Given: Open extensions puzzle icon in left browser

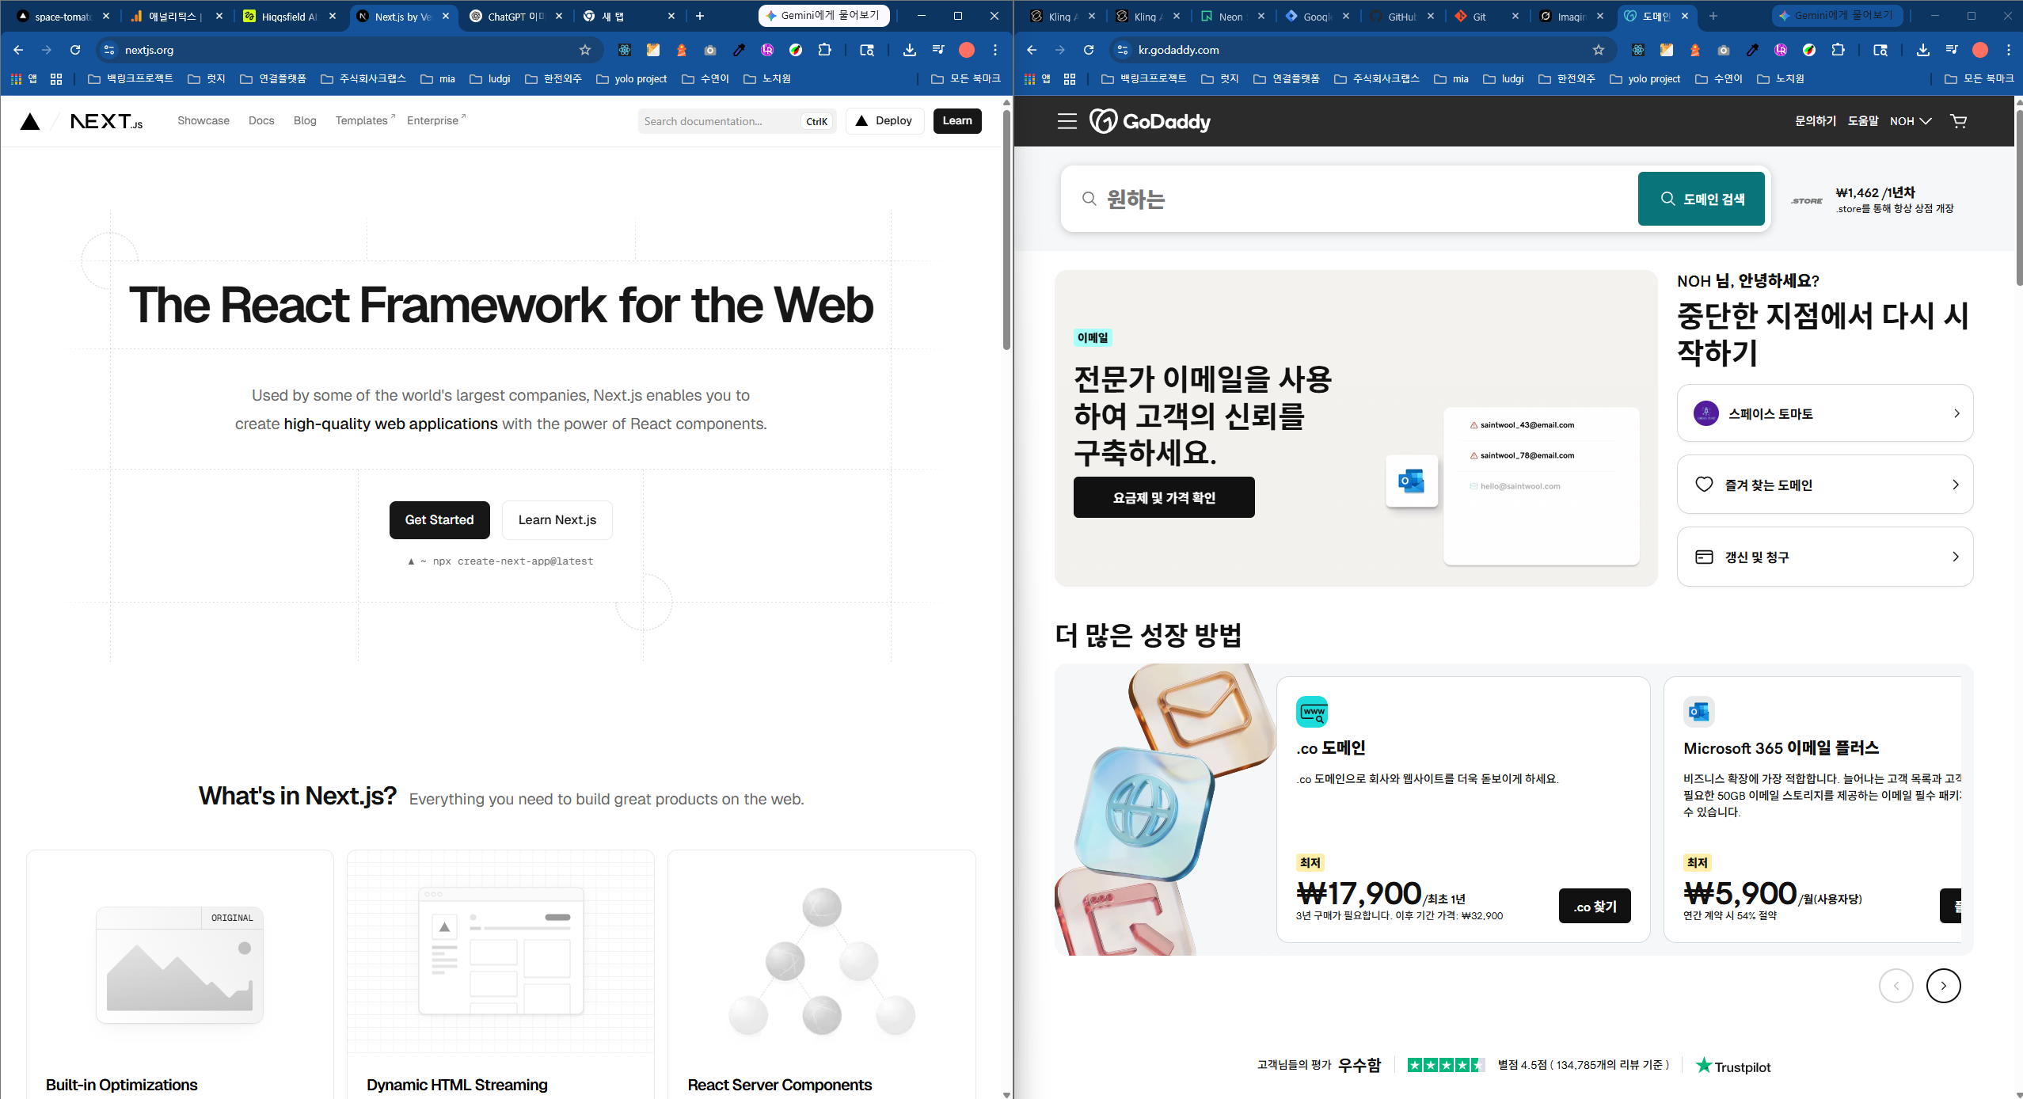Looking at the screenshot, I should [x=824, y=50].
